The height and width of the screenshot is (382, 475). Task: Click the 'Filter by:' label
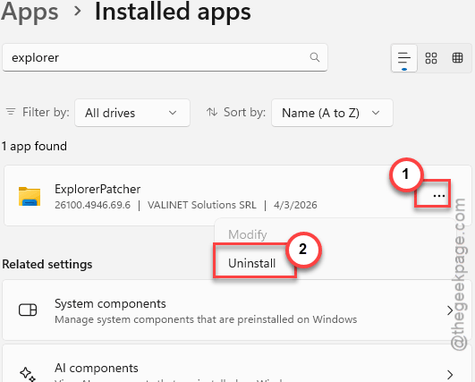46,113
